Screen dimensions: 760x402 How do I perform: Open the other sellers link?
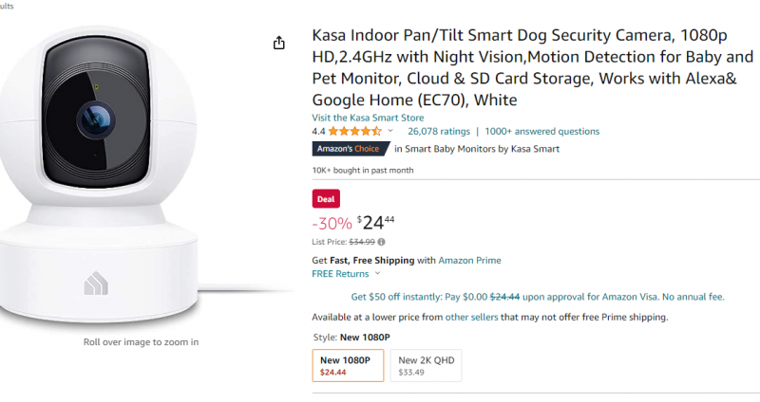(x=471, y=317)
